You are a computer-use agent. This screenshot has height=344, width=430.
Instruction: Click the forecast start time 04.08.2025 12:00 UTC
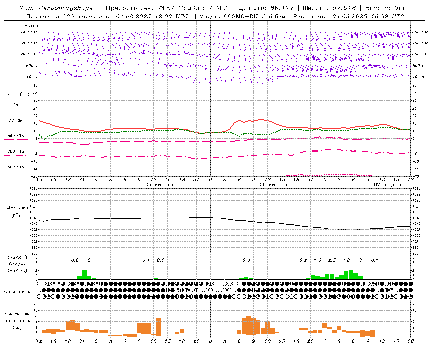click(x=152, y=16)
